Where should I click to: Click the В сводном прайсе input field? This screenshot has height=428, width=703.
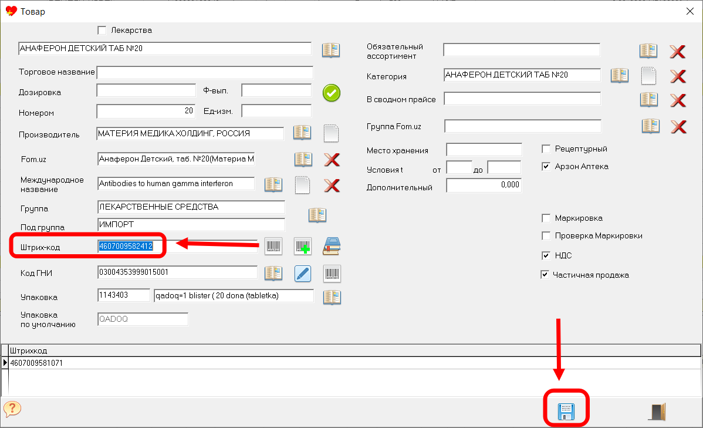coord(522,99)
